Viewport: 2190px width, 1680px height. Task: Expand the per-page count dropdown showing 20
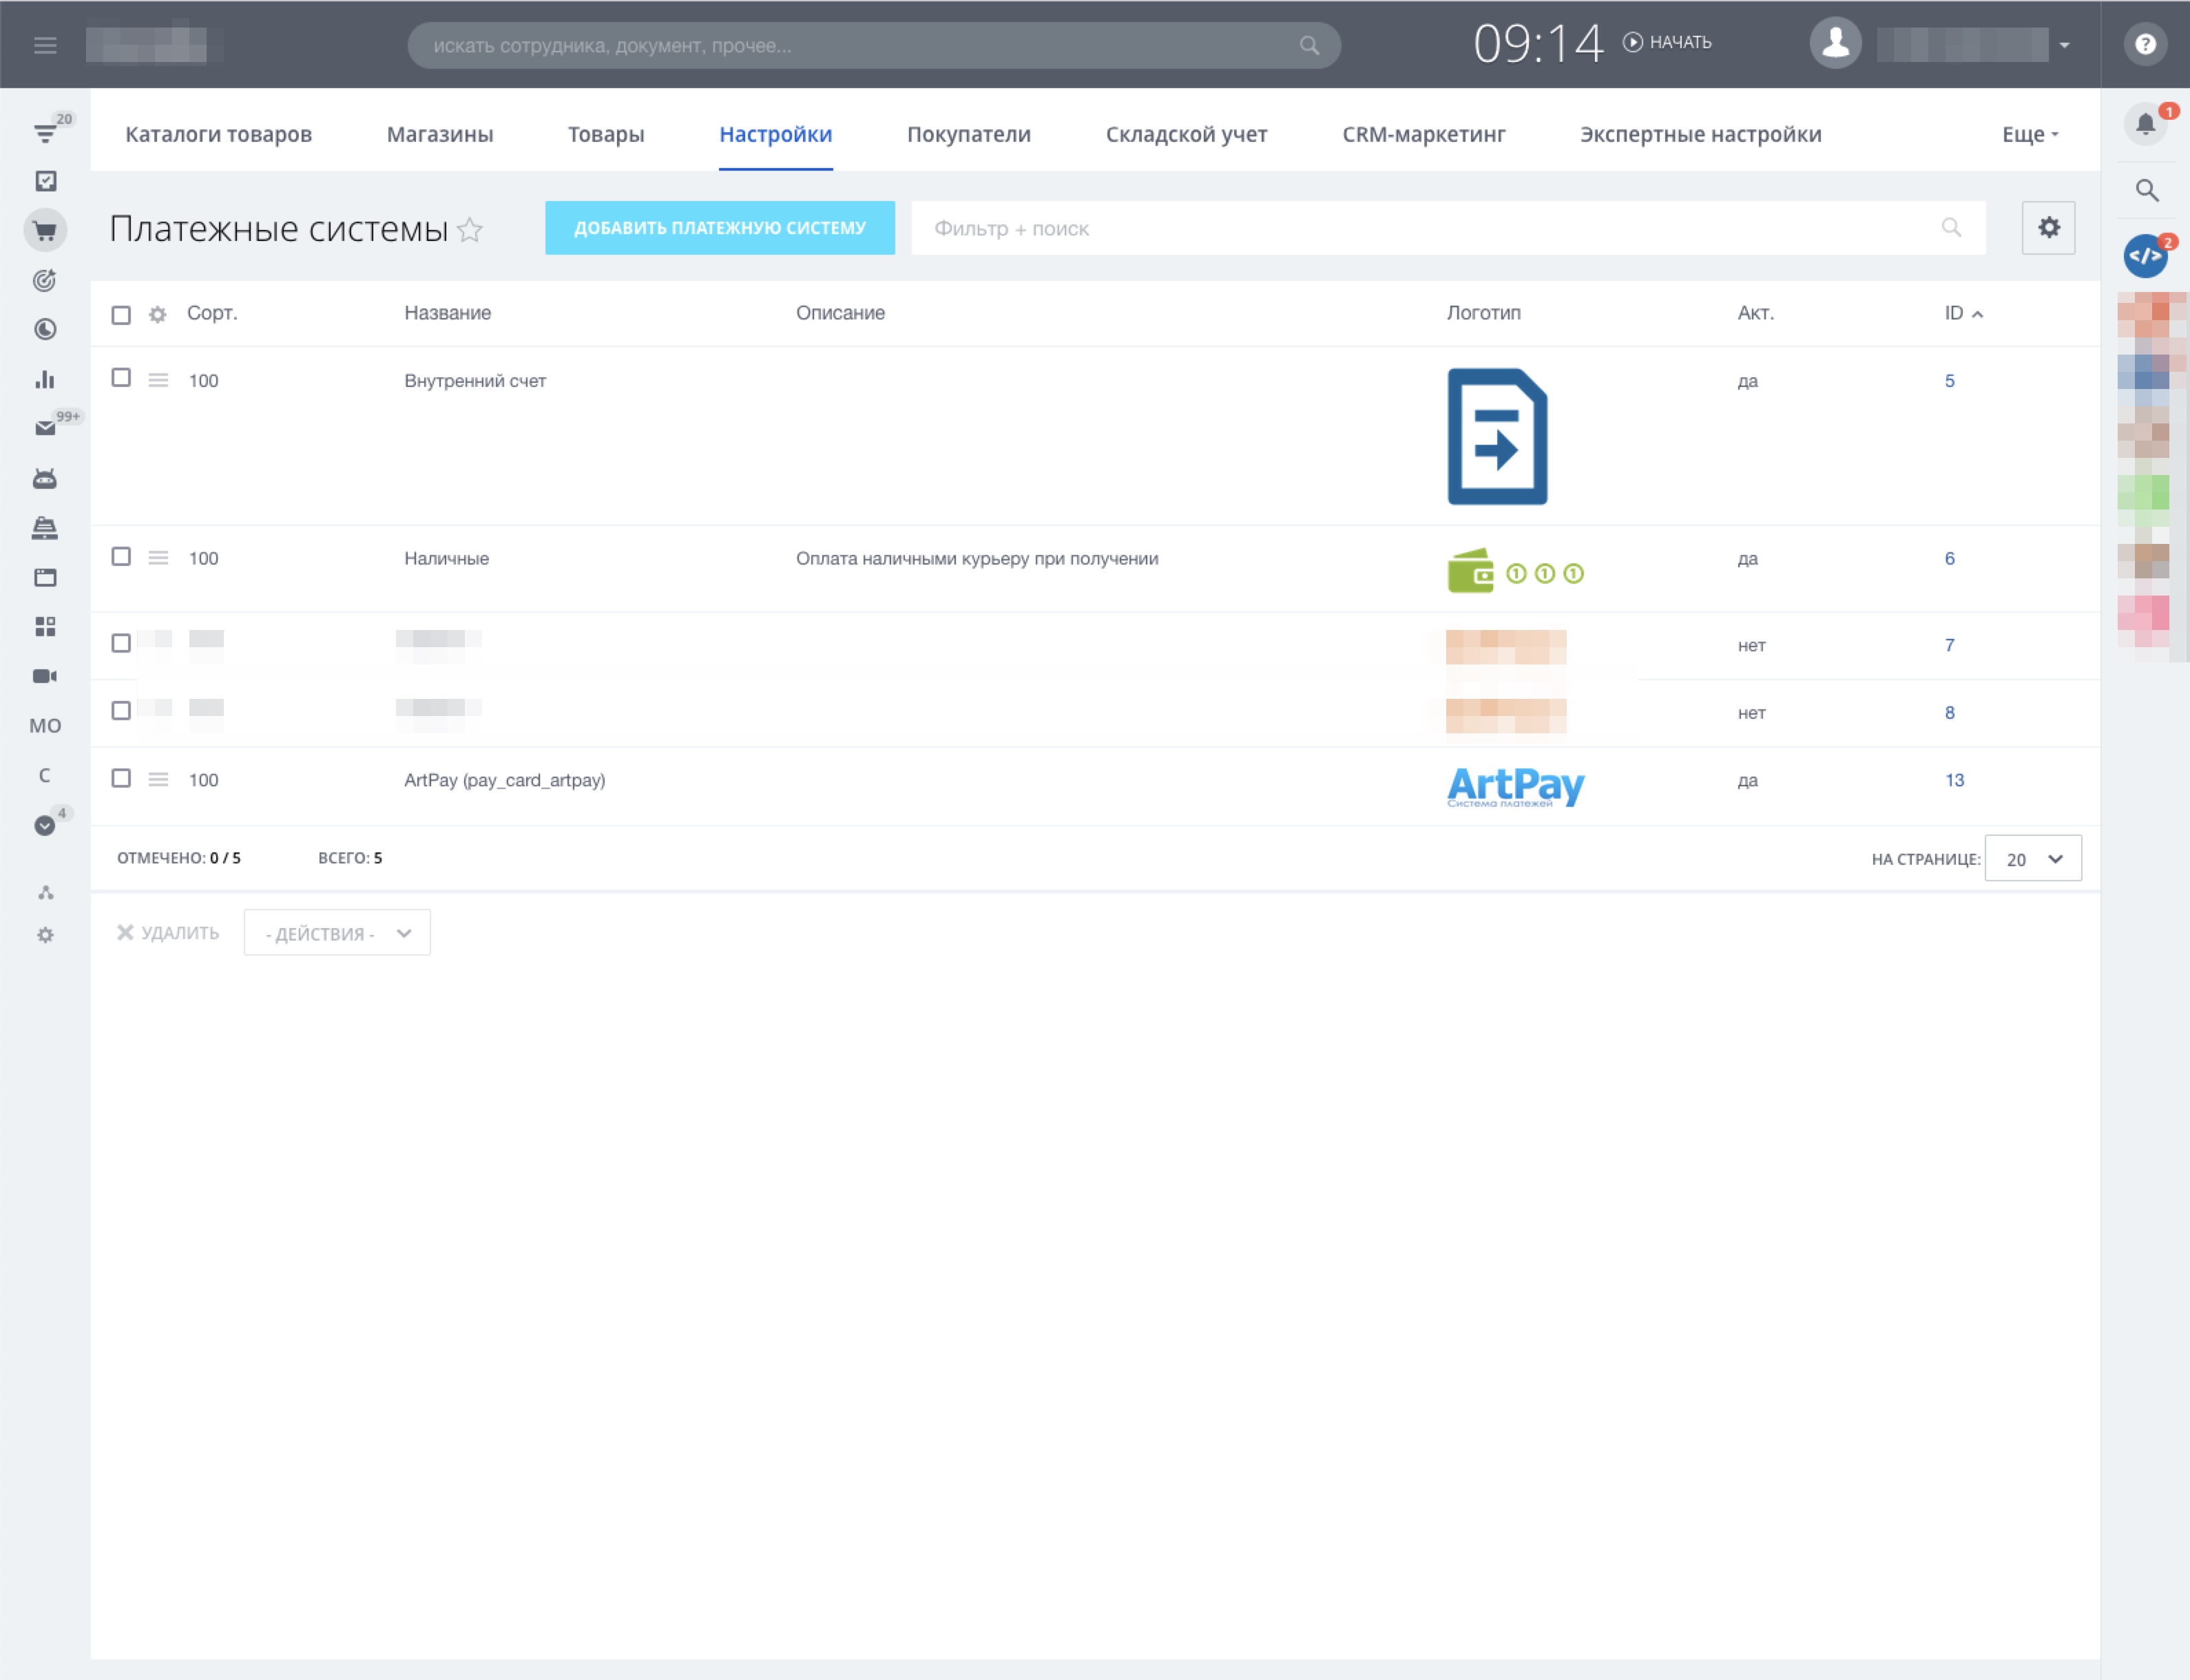[2033, 859]
